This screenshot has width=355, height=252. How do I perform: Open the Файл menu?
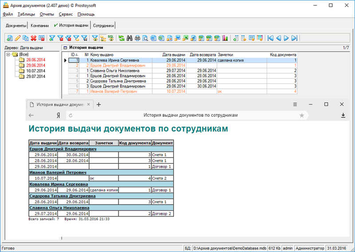point(8,14)
